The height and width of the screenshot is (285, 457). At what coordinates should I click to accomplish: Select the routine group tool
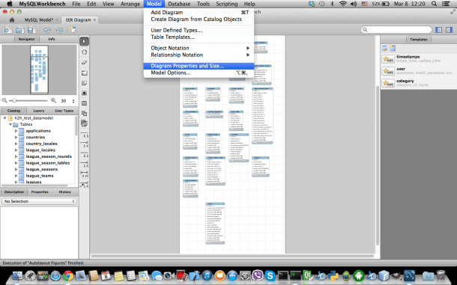click(x=84, y=123)
